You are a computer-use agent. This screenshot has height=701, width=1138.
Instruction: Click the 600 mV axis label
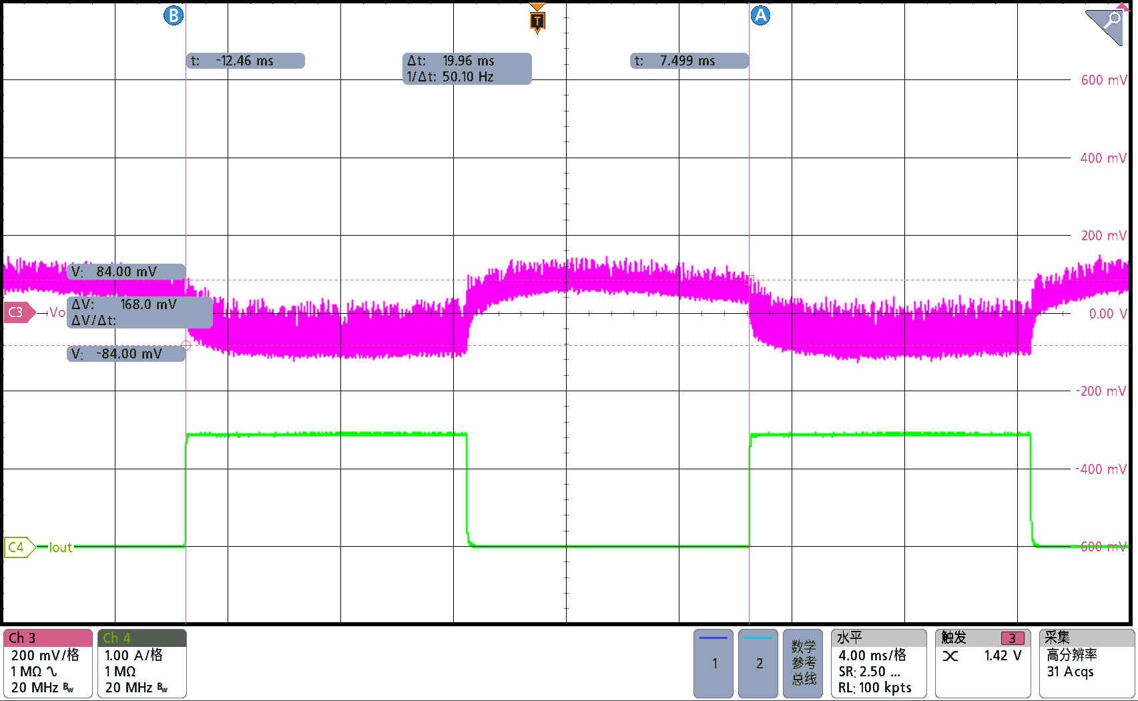[1103, 80]
